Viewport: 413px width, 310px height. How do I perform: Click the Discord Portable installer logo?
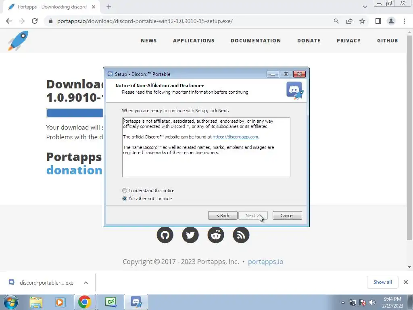tap(295, 90)
